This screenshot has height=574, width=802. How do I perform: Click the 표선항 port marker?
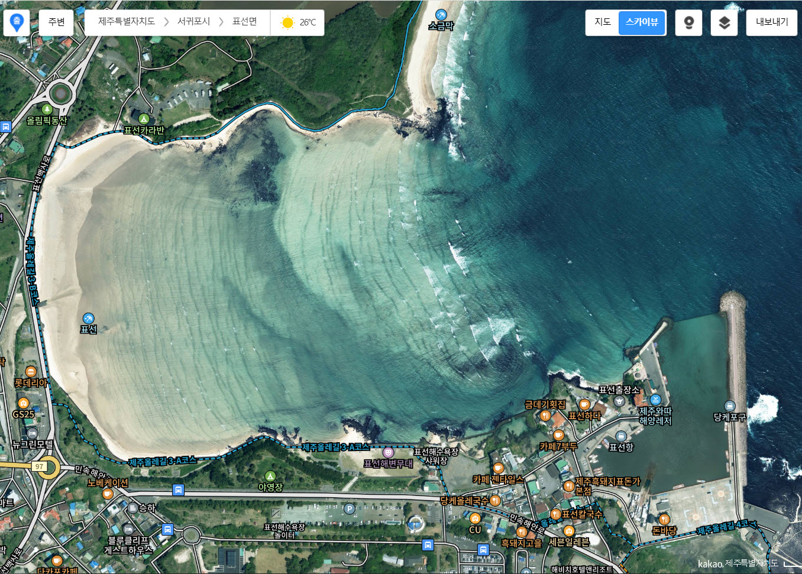click(621, 437)
